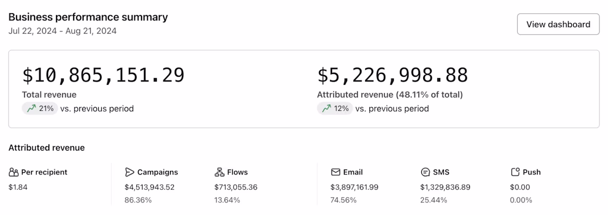The height and width of the screenshot is (215, 608).
Task: Click the Push notification icon
Action: click(515, 172)
